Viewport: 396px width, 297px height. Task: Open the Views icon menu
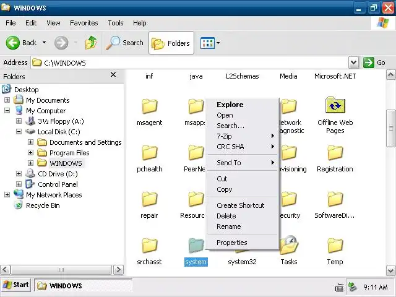click(x=207, y=43)
